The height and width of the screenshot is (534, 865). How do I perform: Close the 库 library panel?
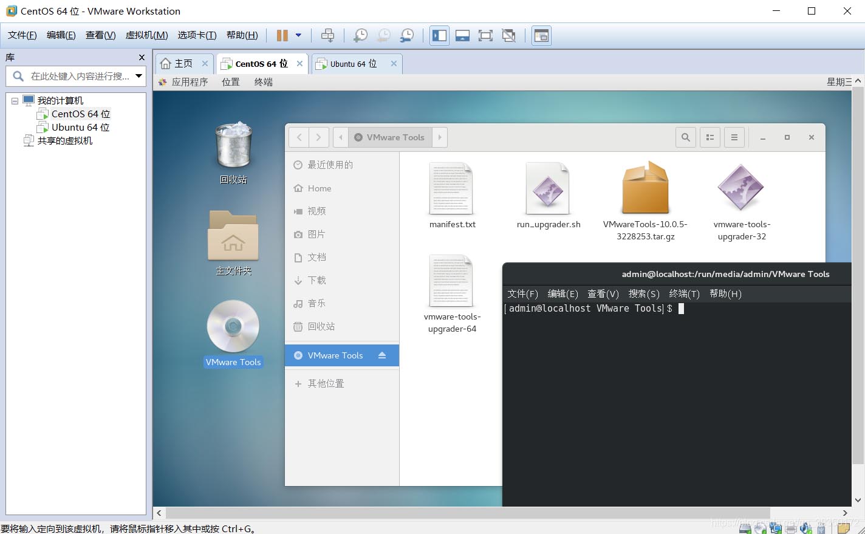142,57
